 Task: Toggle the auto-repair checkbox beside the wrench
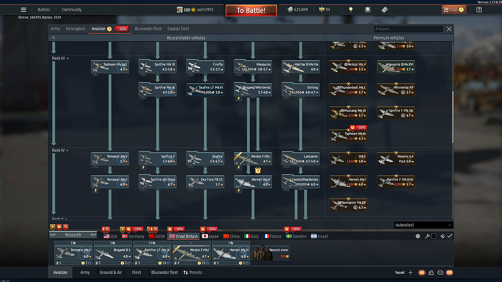434,236
